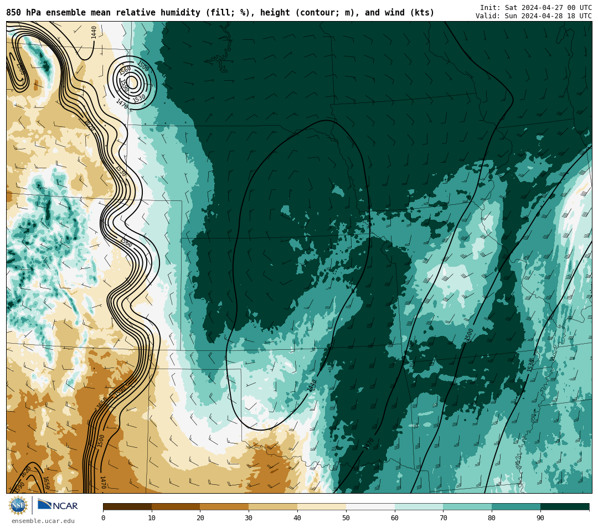Click the 1440 contour label near the top-left
Image resolution: width=598 pixels, height=528 pixels.
(94, 32)
